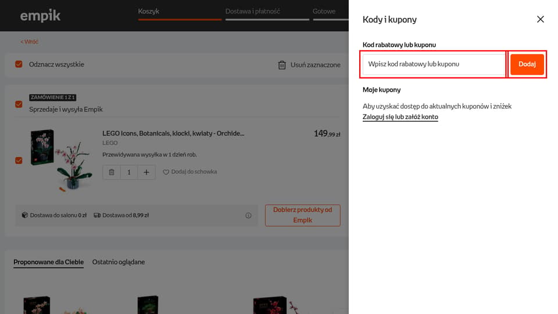Open the LEGO Icons Botanicals product title

point(173,134)
